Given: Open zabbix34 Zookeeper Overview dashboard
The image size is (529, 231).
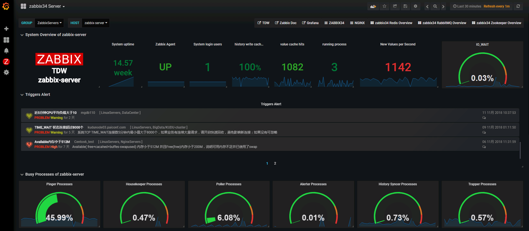Looking at the screenshot, I should [x=497, y=23].
